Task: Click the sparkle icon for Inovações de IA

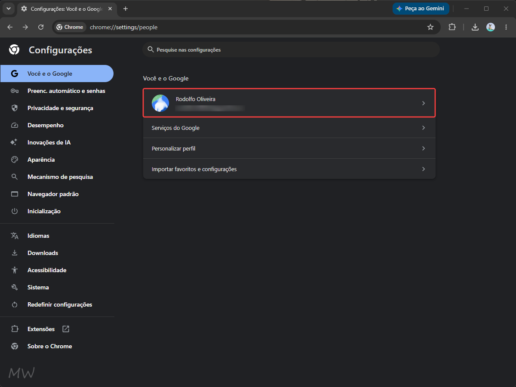Action: (15, 142)
